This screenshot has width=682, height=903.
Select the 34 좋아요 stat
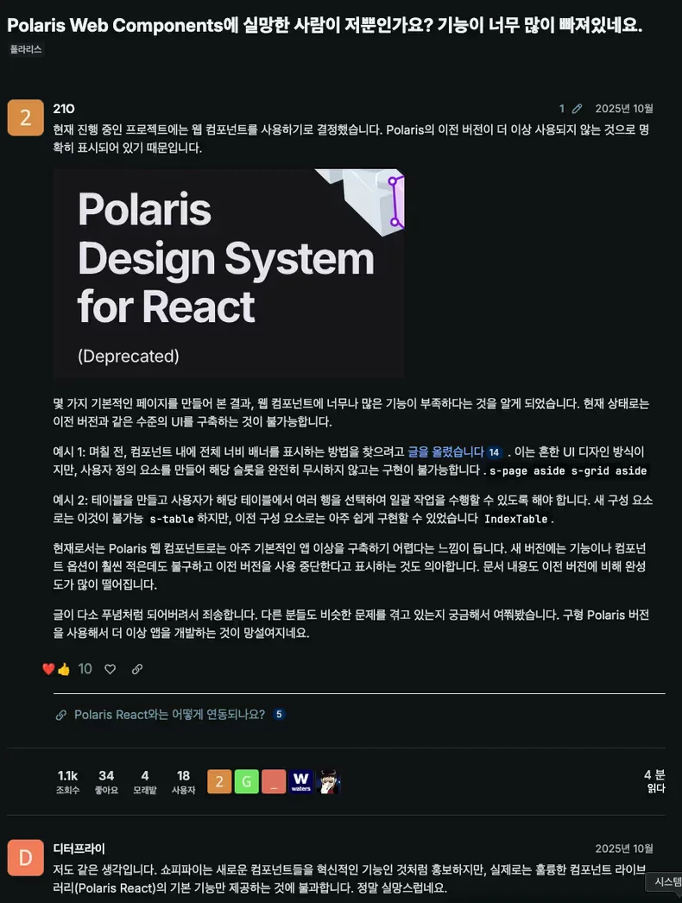pos(106,782)
